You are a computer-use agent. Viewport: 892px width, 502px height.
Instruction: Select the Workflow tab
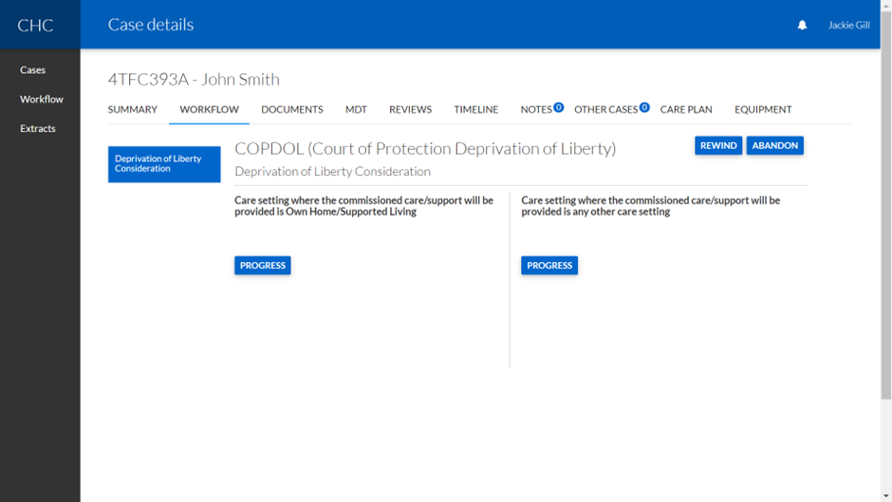click(209, 110)
